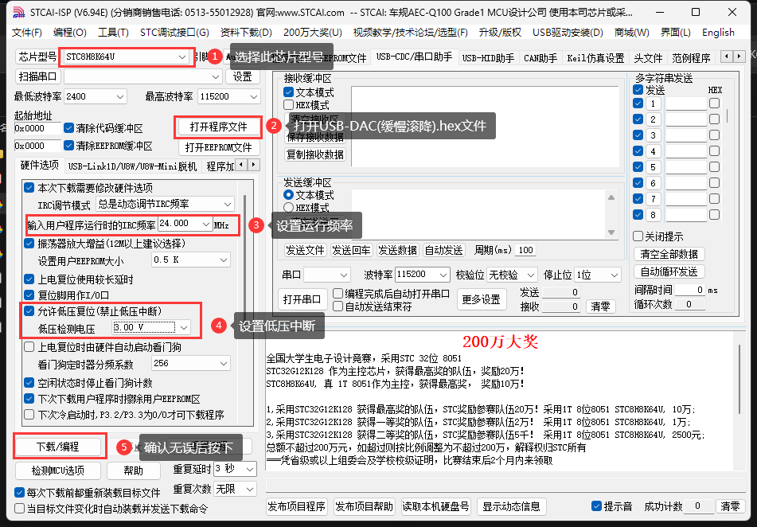Switch to the CAN助手 tab
Viewport: 757px width, 527px height.
[540, 58]
